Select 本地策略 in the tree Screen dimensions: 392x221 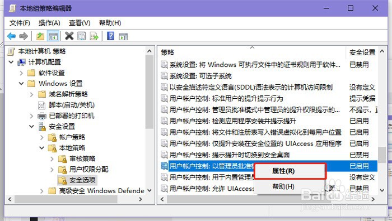72,148
